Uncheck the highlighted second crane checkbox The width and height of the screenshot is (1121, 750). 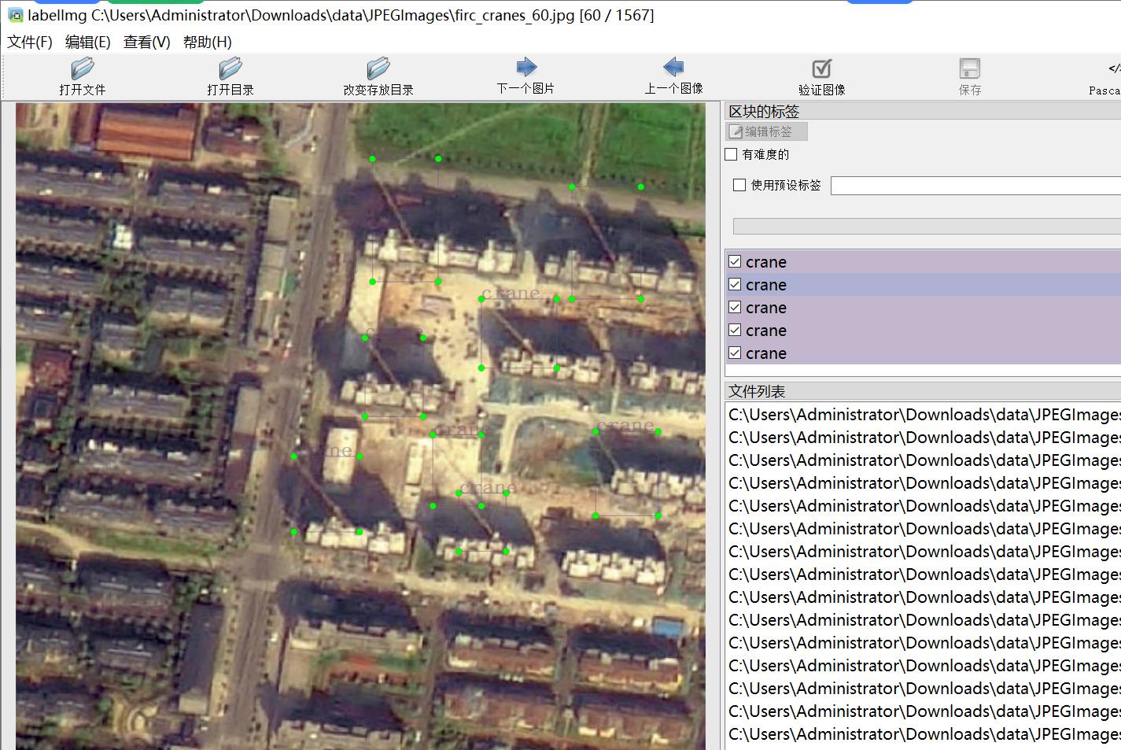(735, 284)
